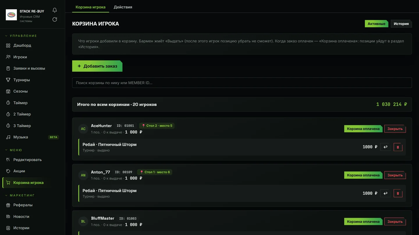Screen dimensions: 419x235
Task: Return the AceHunter rebuy item
Action: click(x=386, y=147)
